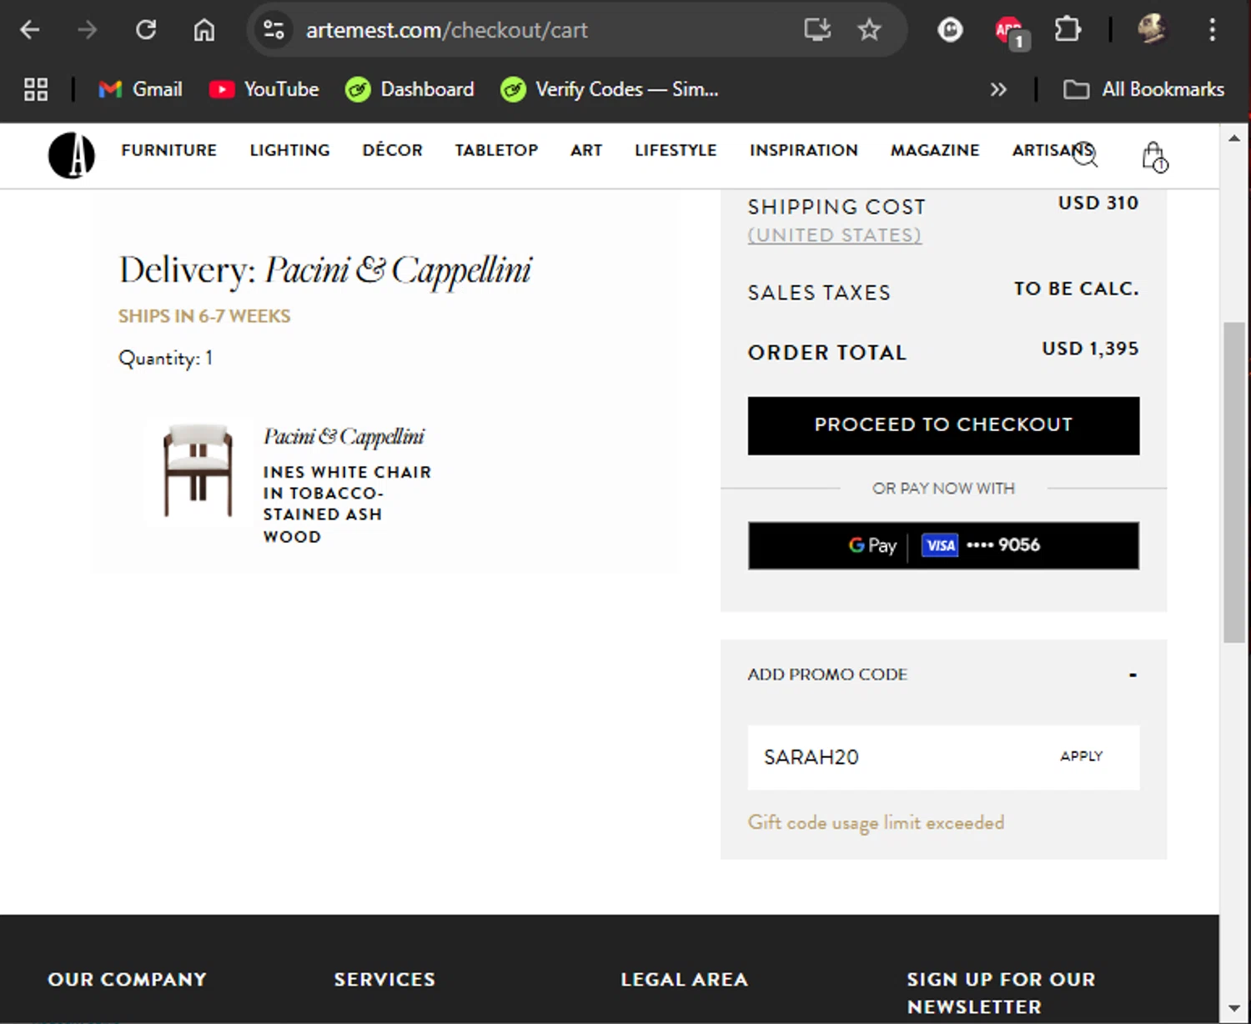1251x1024 pixels.
Task: Click the Our Company footer heading
Action: [x=127, y=979]
